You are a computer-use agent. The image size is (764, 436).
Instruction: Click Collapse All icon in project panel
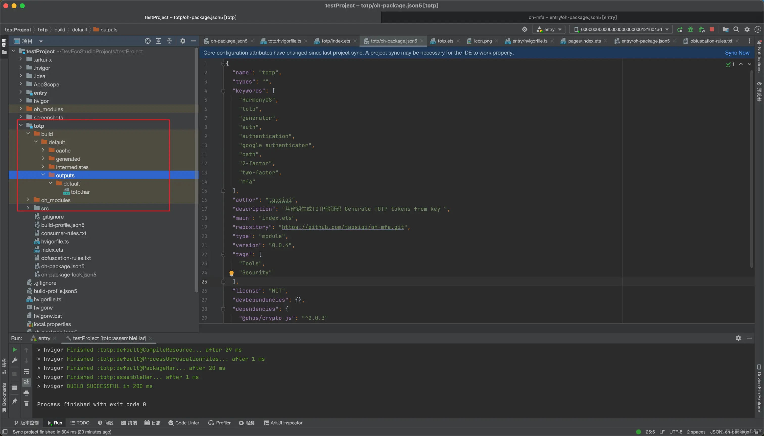[169, 41]
